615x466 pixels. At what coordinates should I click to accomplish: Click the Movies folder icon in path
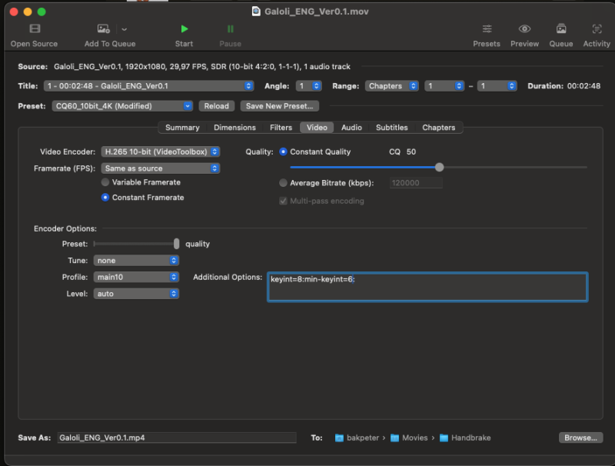click(394, 438)
